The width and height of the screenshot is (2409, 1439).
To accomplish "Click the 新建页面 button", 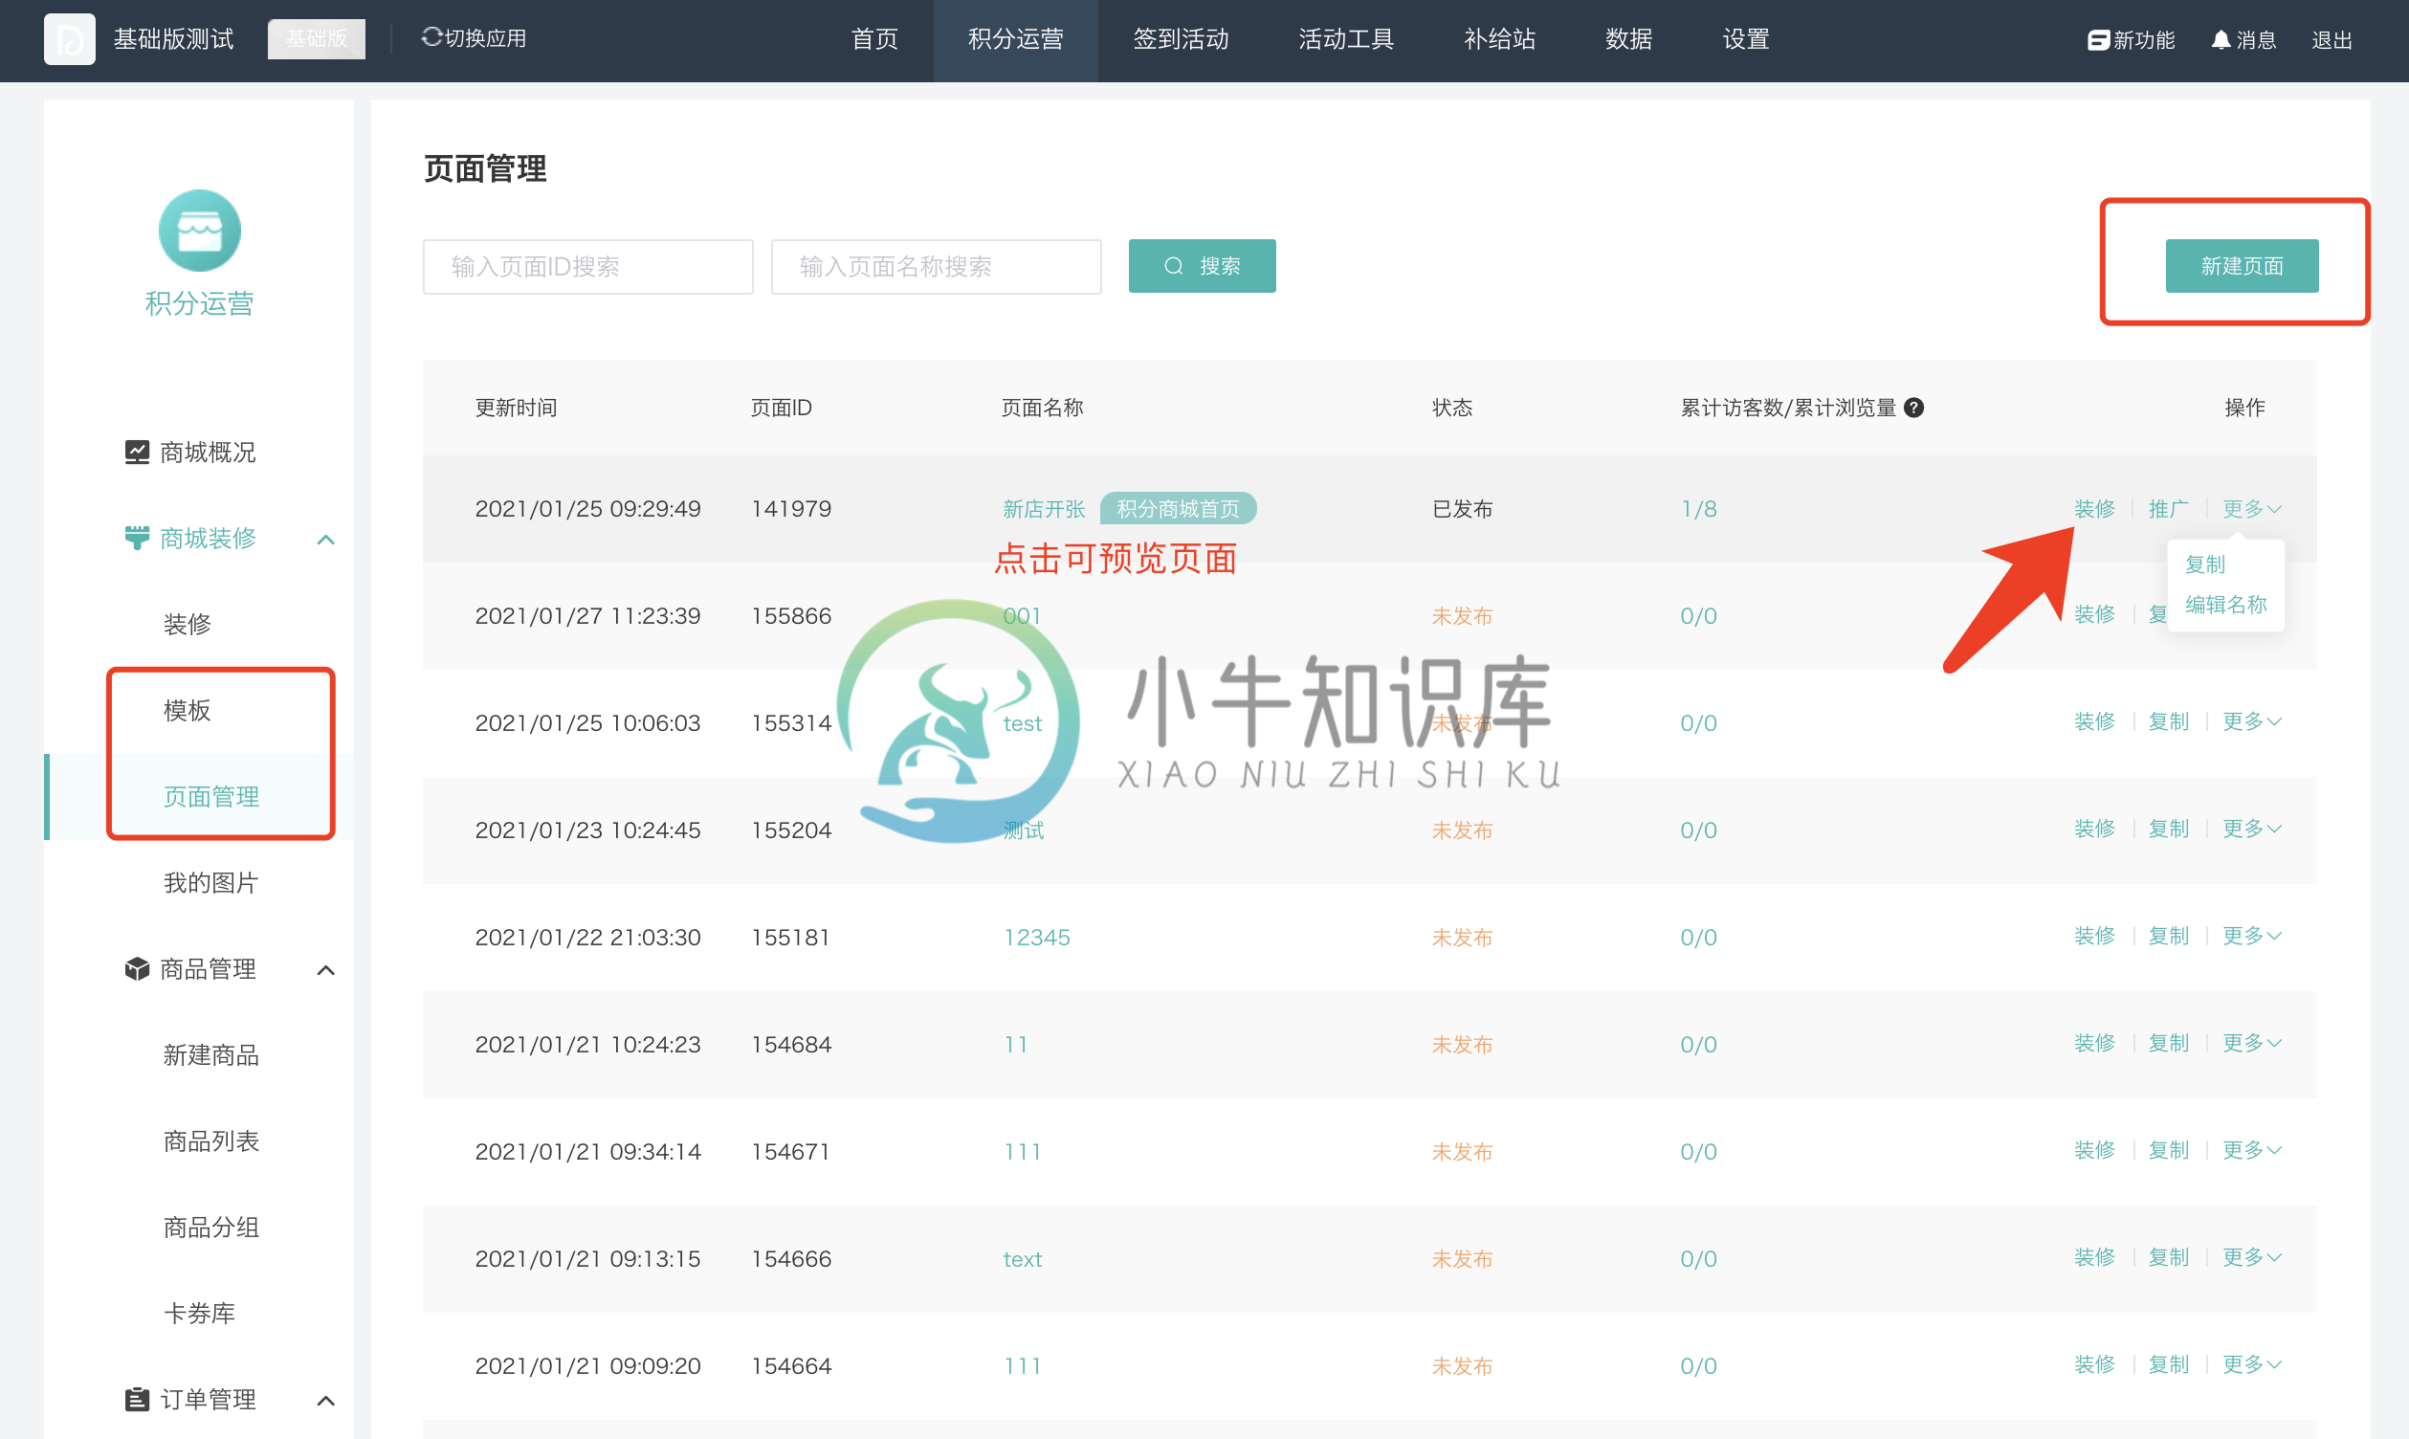I will (x=2242, y=266).
